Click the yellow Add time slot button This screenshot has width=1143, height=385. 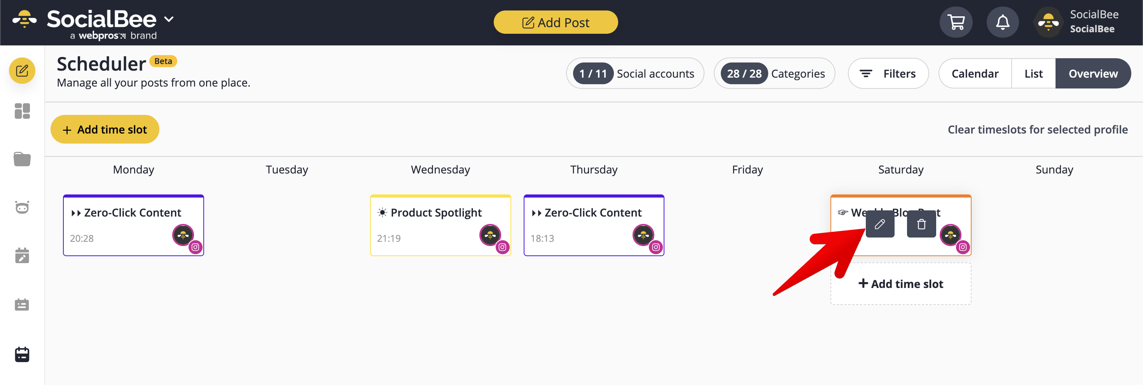[x=105, y=129]
